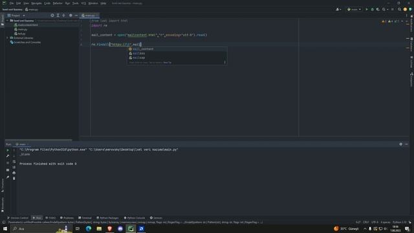Run with coverage from the top toolbar
Image resolution: width=414 pixels, height=233 pixels.
[378, 9]
